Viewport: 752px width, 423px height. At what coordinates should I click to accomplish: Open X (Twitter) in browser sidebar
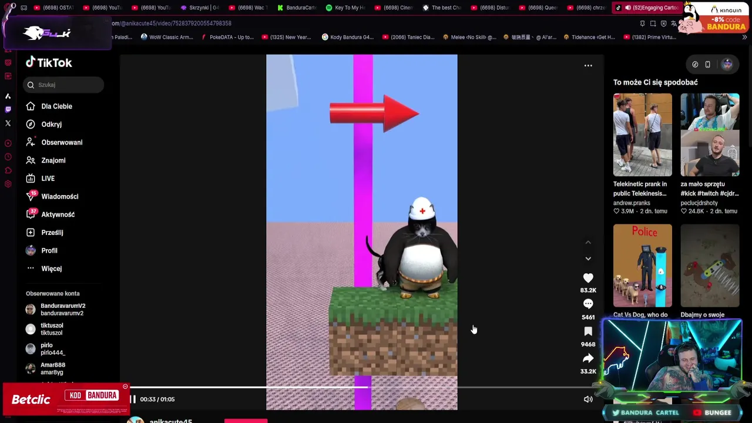[8, 123]
